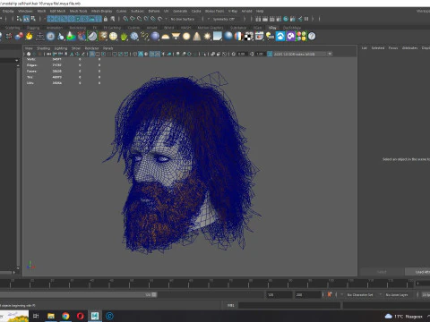This screenshot has width=430, height=322.
Task: Toggle the viewport grid icon
Action: (92, 54)
